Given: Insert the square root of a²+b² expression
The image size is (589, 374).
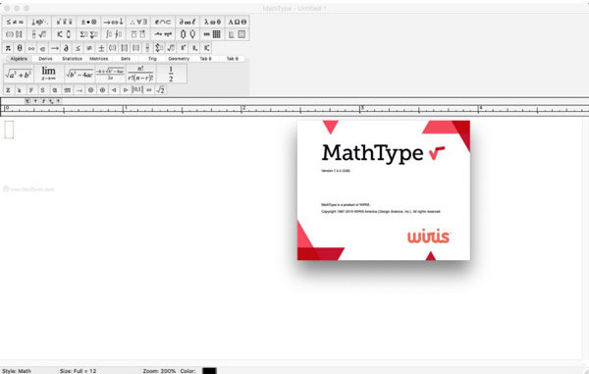Looking at the screenshot, I should (19, 74).
